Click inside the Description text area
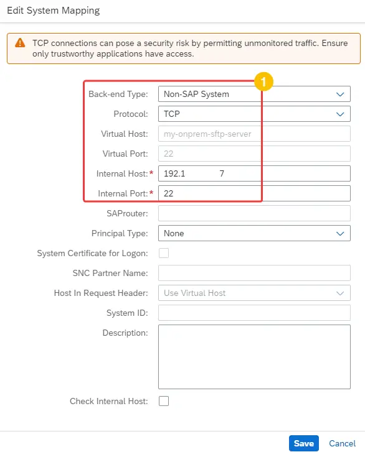This screenshot has width=365, height=452. coord(254,357)
